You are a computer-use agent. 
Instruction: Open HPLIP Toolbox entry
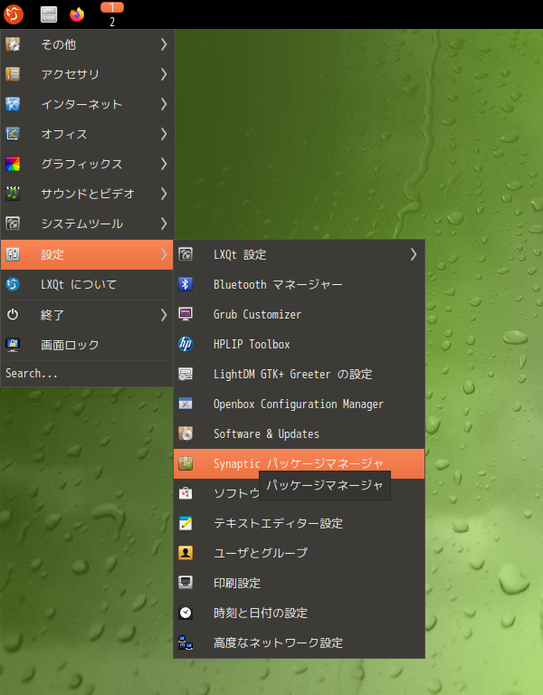point(299,344)
